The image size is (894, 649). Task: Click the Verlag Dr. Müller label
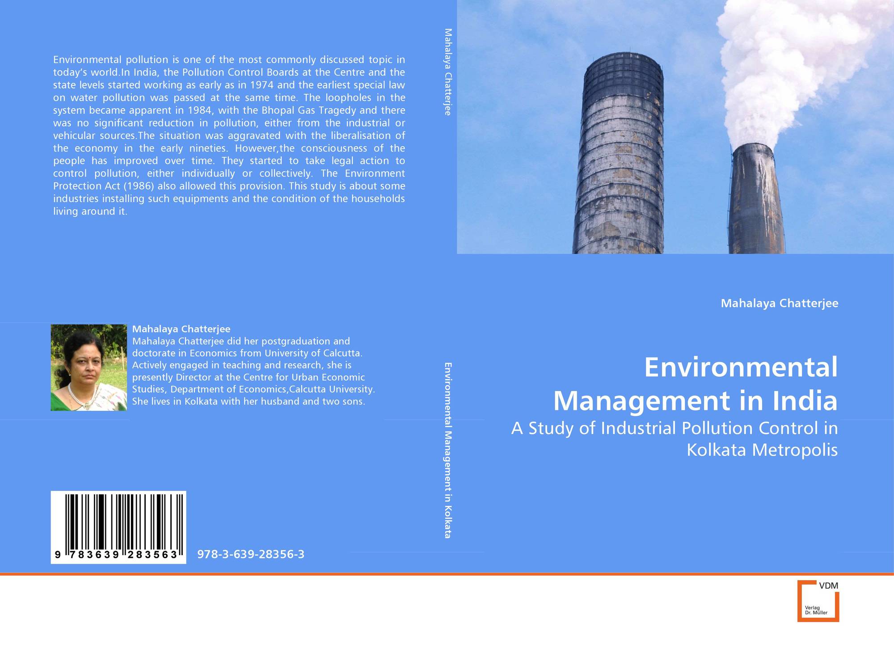(x=815, y=610)
